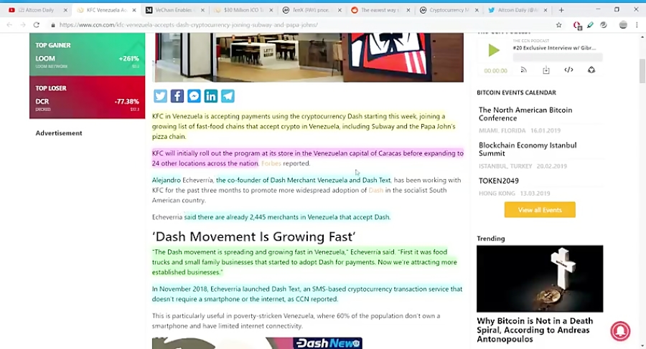646x349 pixels.
Task: Go back to previous page
Action: point(9,25)
